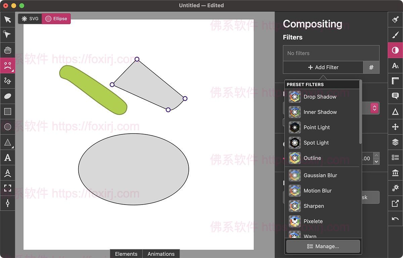
Task: Switch to the Animations tab
Action: click(161, 254)
